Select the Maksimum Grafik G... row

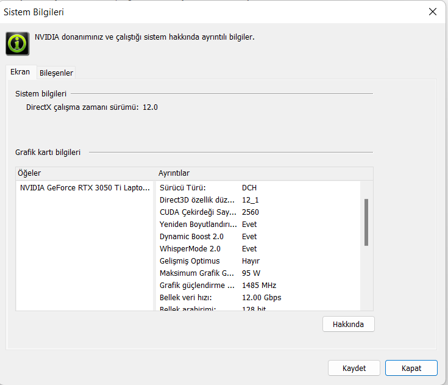click(x=258, y=273)
